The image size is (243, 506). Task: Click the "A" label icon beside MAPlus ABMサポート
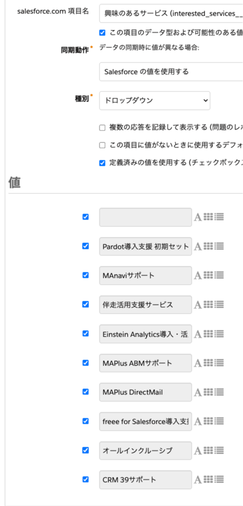pyautogui.click(x=198, y=363)
